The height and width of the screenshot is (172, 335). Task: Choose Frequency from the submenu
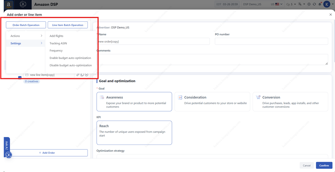click(56, 51)
